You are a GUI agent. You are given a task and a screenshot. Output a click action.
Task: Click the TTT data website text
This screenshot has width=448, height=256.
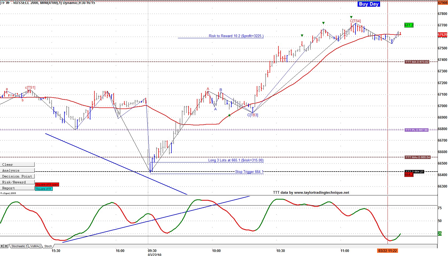(x=311, y=192)
